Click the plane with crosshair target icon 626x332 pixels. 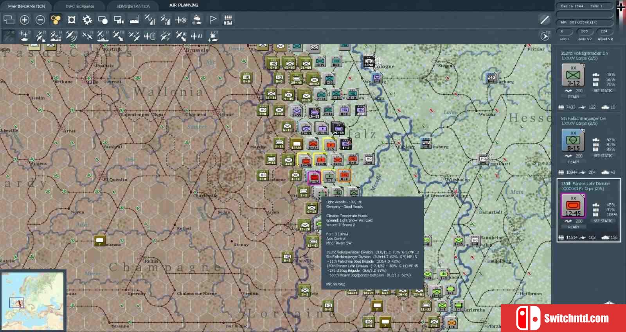pos(181,20)
